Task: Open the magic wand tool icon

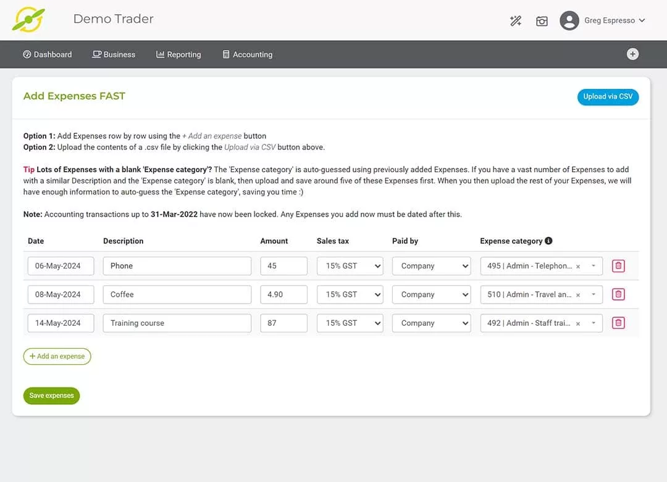Action: pyautogui.click(x=516, y=20)
